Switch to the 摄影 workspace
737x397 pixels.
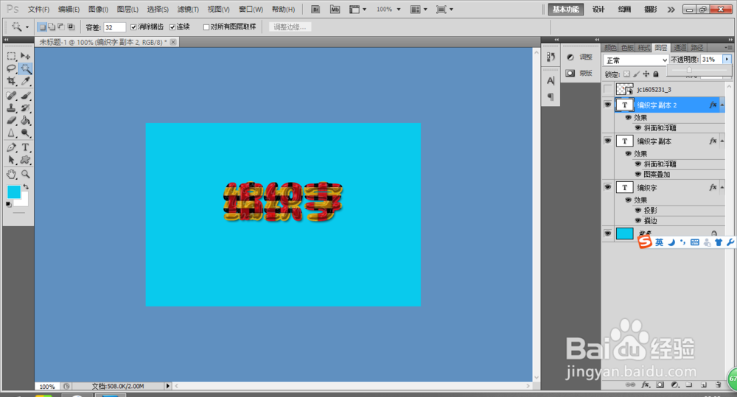(651, 10)
